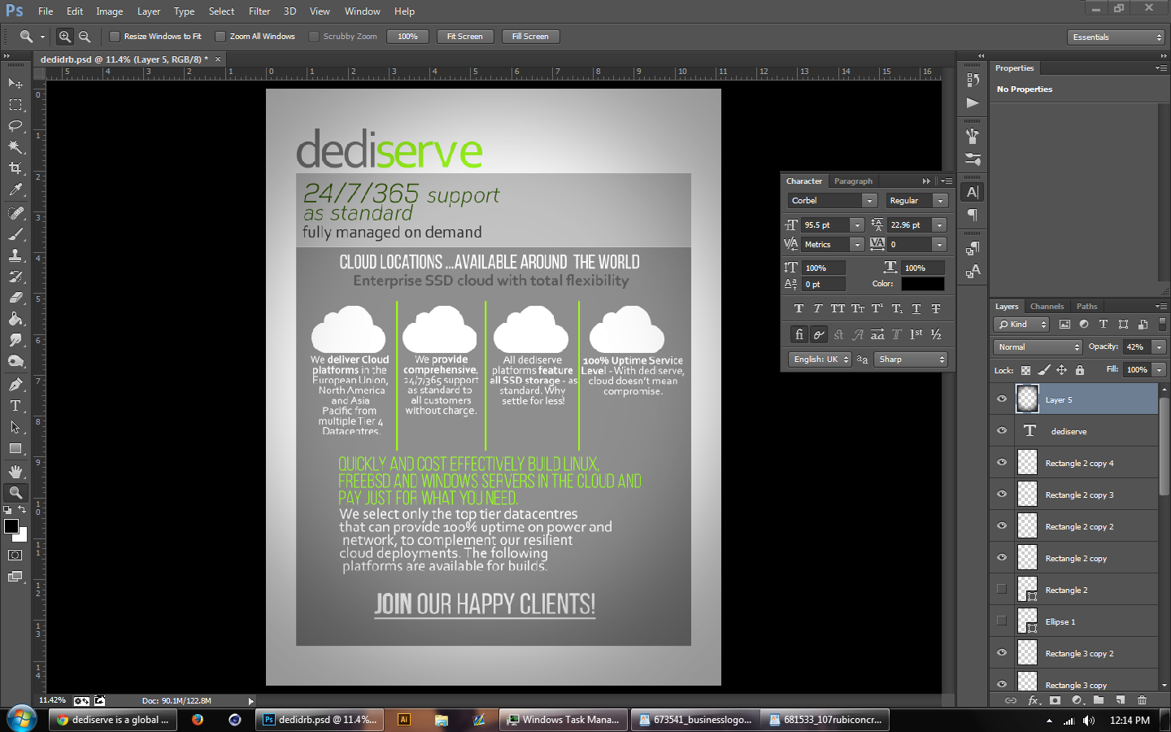This screenshot has width=1171, height=732.
Task: Click the 100% zoom button
Action: (407, 37)
